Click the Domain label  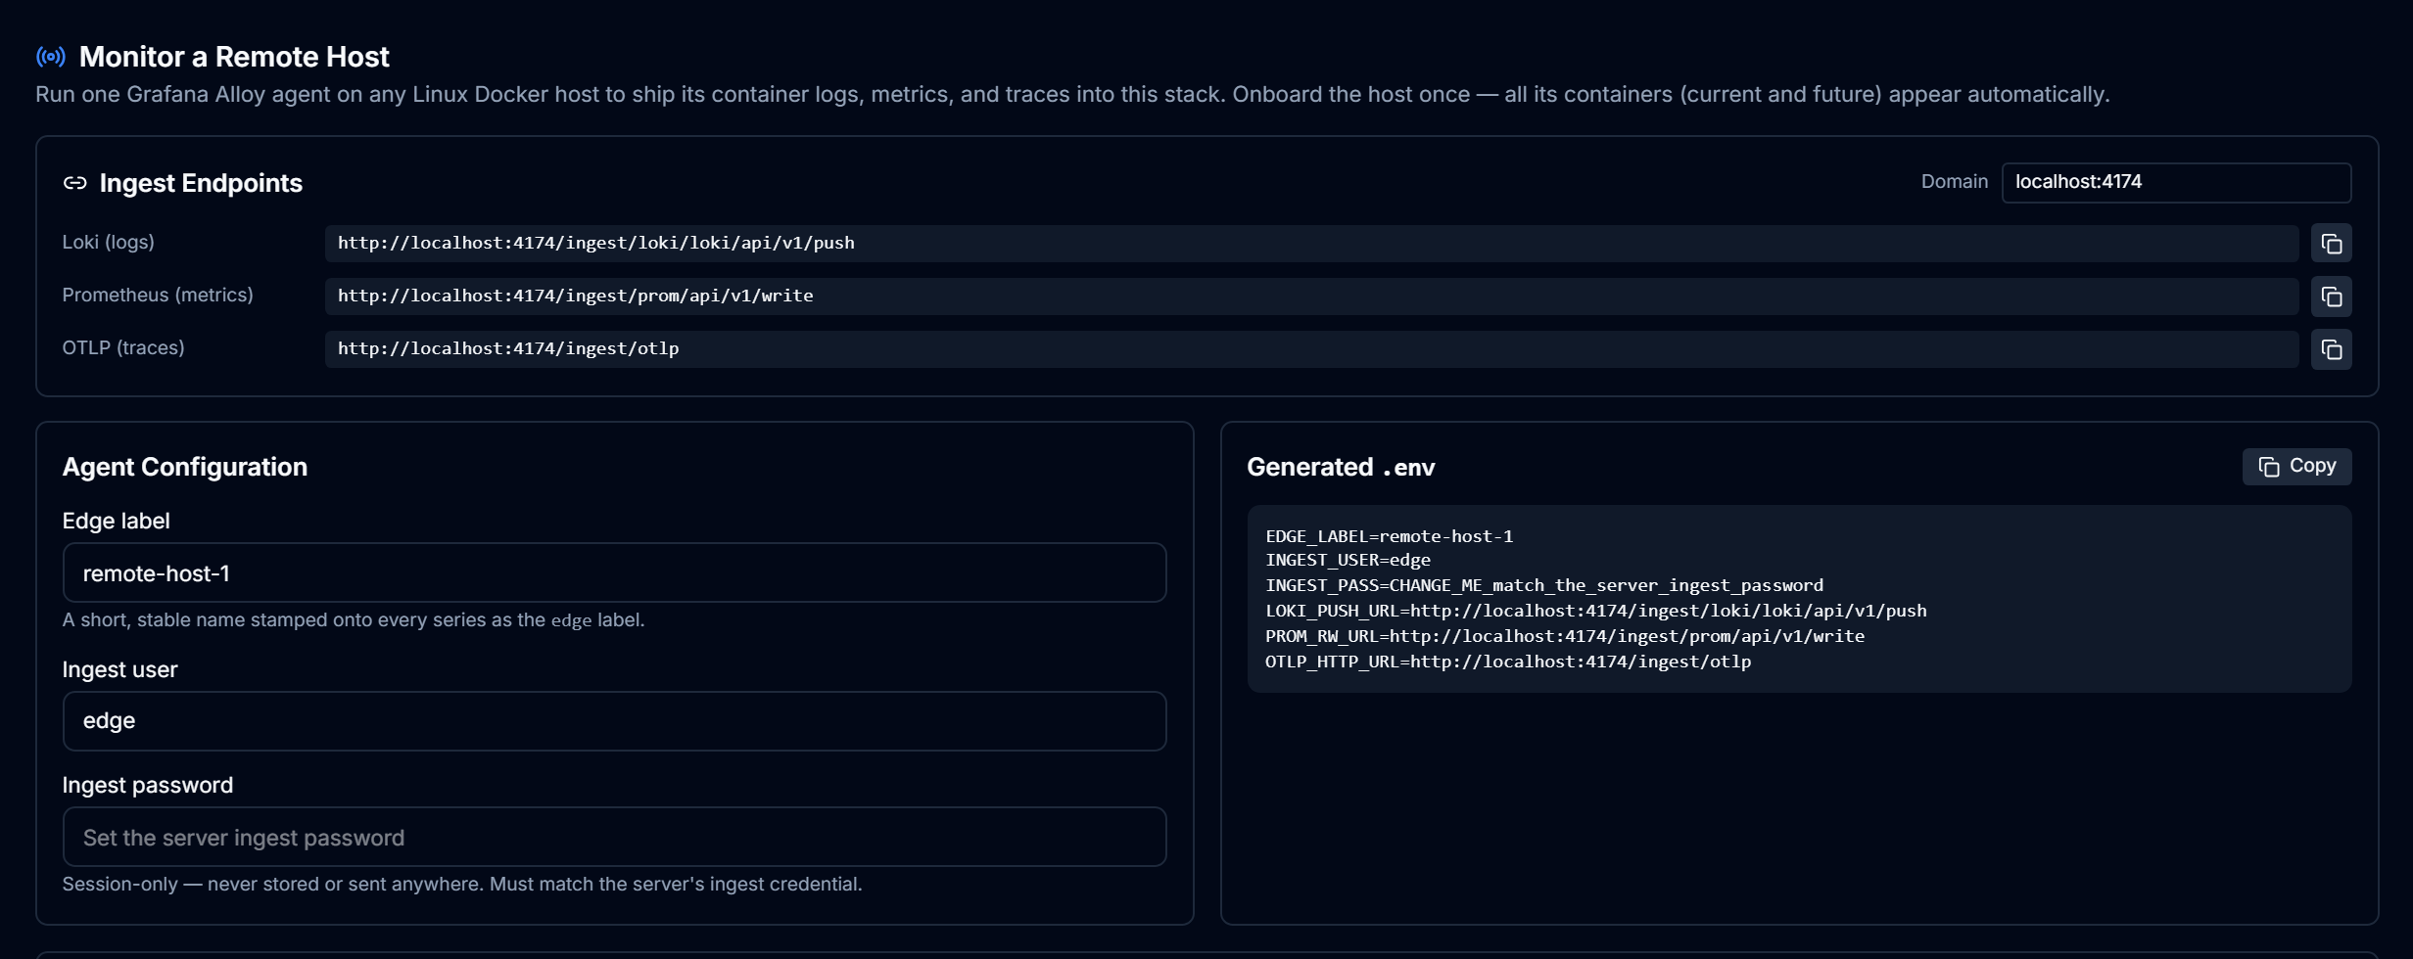[x=1955, y=181]
